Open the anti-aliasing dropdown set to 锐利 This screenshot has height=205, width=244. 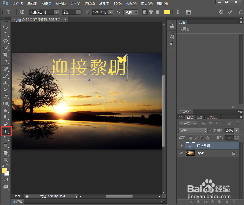pos(131,12)
